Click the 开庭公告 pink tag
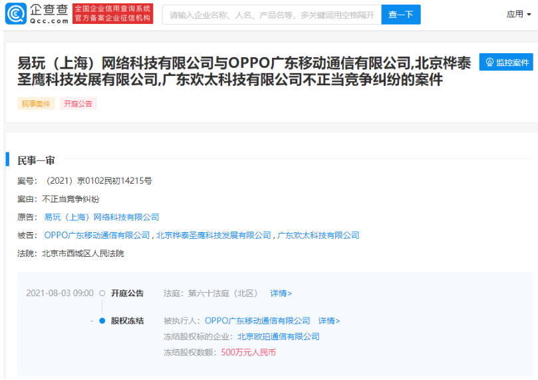 (78, 104)
